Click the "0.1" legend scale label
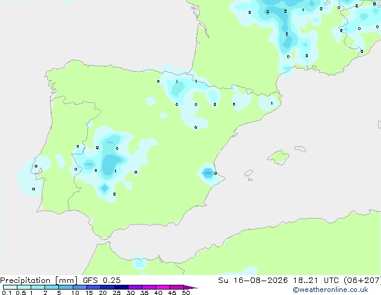 click(x=7, y=293)
